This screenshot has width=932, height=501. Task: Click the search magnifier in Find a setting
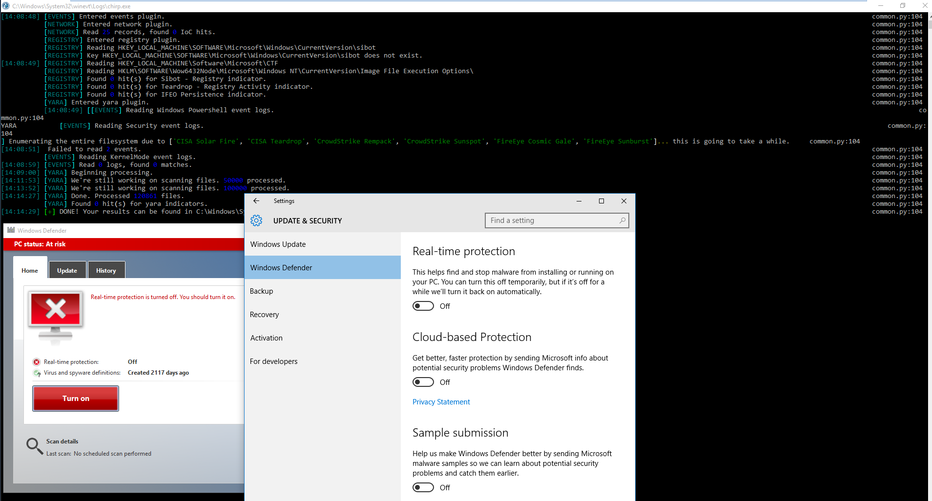click(622, 220)
